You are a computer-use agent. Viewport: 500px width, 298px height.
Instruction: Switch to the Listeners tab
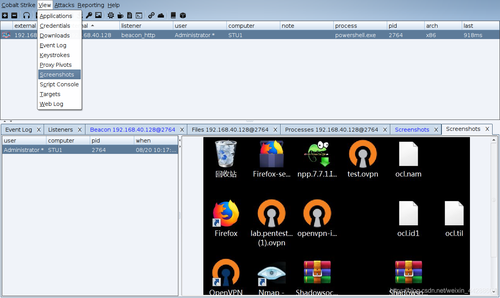point(60,130)
